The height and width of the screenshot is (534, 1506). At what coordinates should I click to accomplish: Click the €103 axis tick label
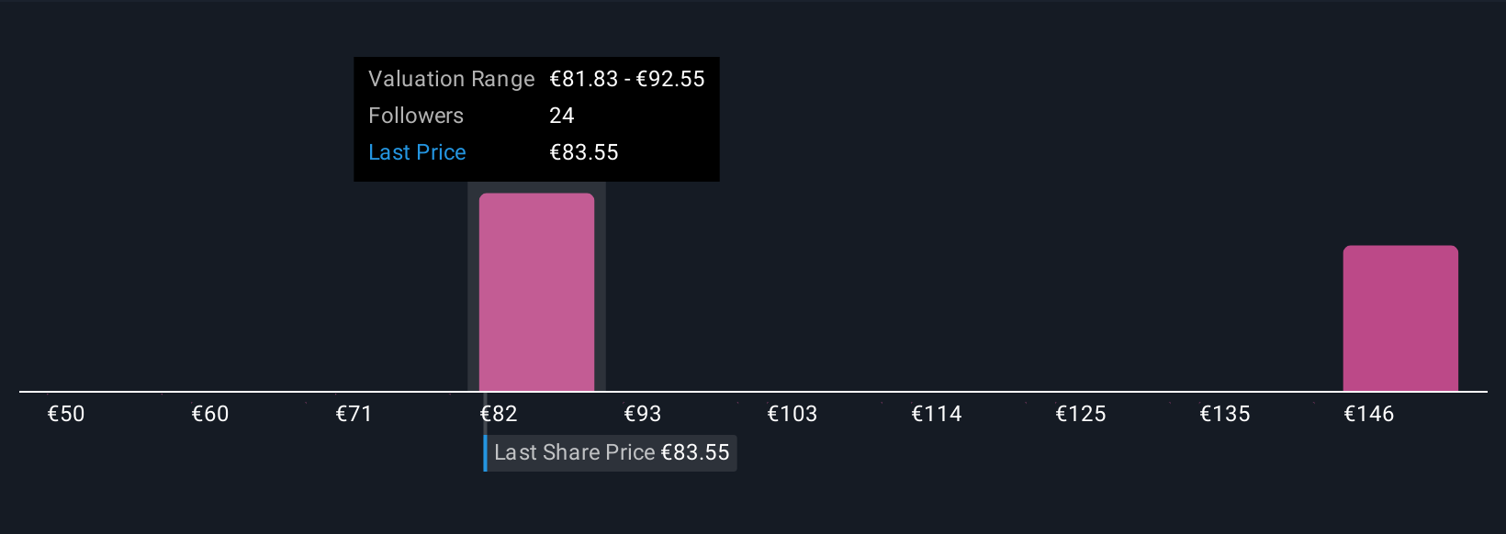tap(792, 414)
